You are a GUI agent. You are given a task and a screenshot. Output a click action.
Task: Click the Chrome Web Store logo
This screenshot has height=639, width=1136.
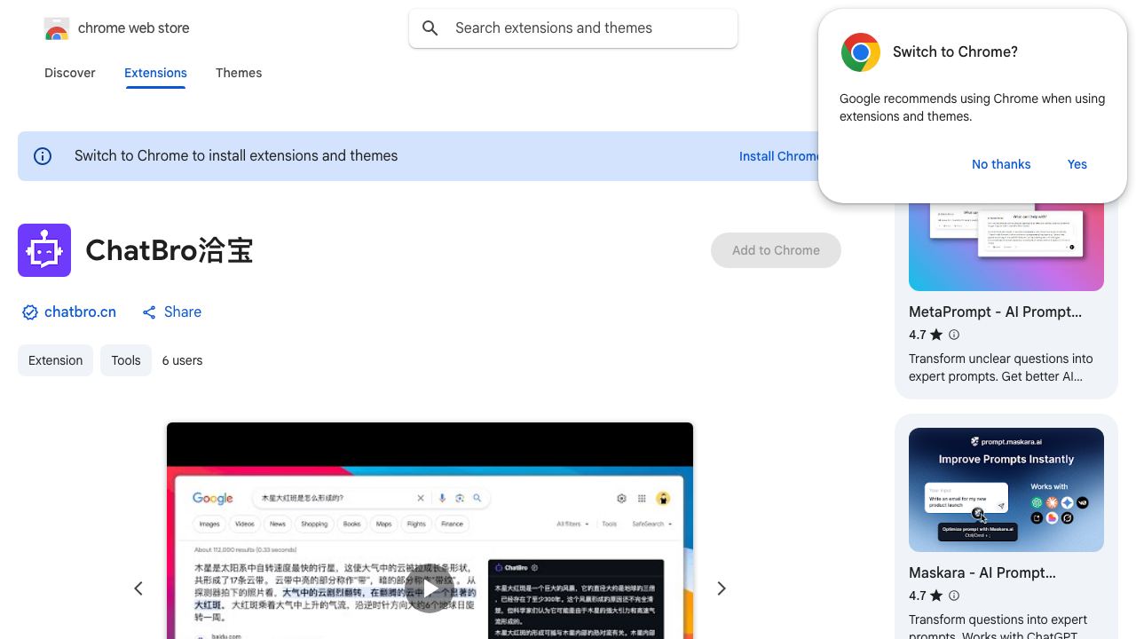(x=57, y=28)
